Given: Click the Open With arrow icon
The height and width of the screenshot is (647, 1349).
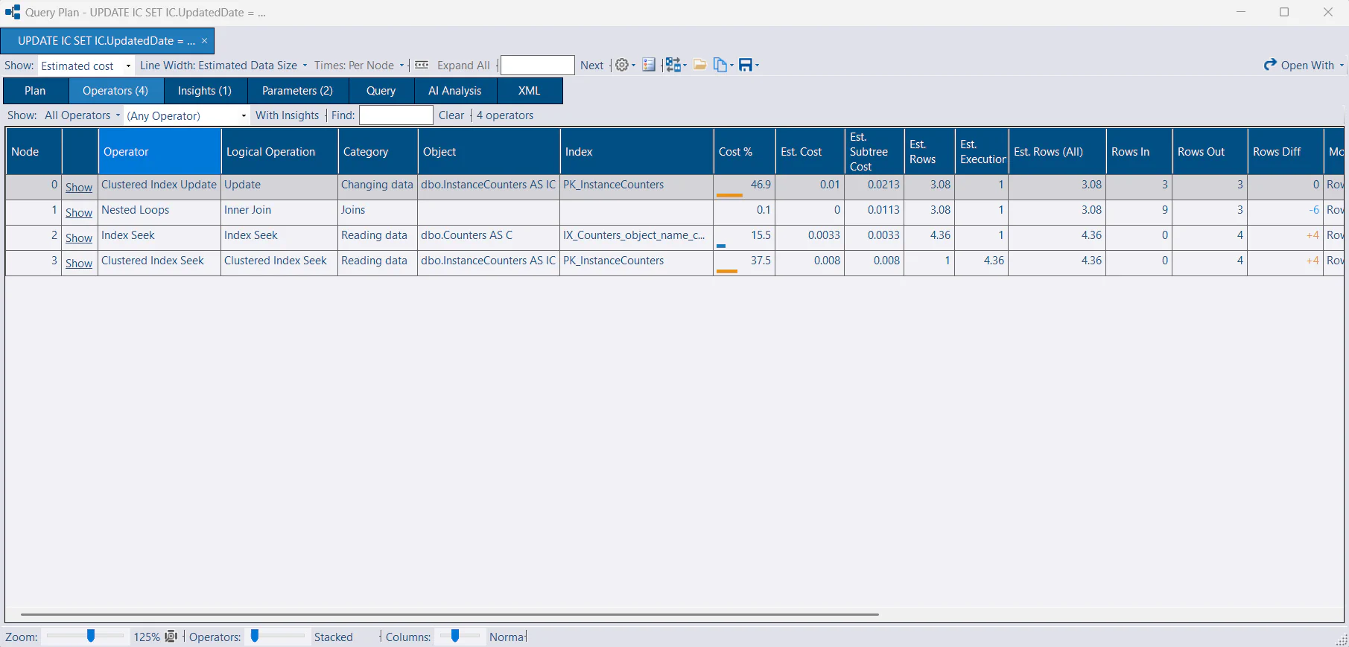Looking at the screenshot, I should click(1270, 66).
